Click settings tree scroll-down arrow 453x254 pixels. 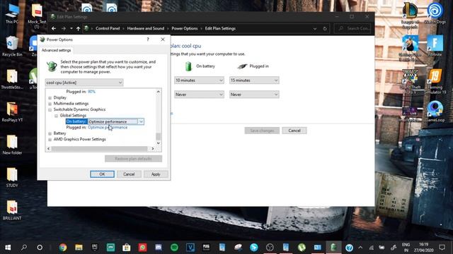point(158,143)
